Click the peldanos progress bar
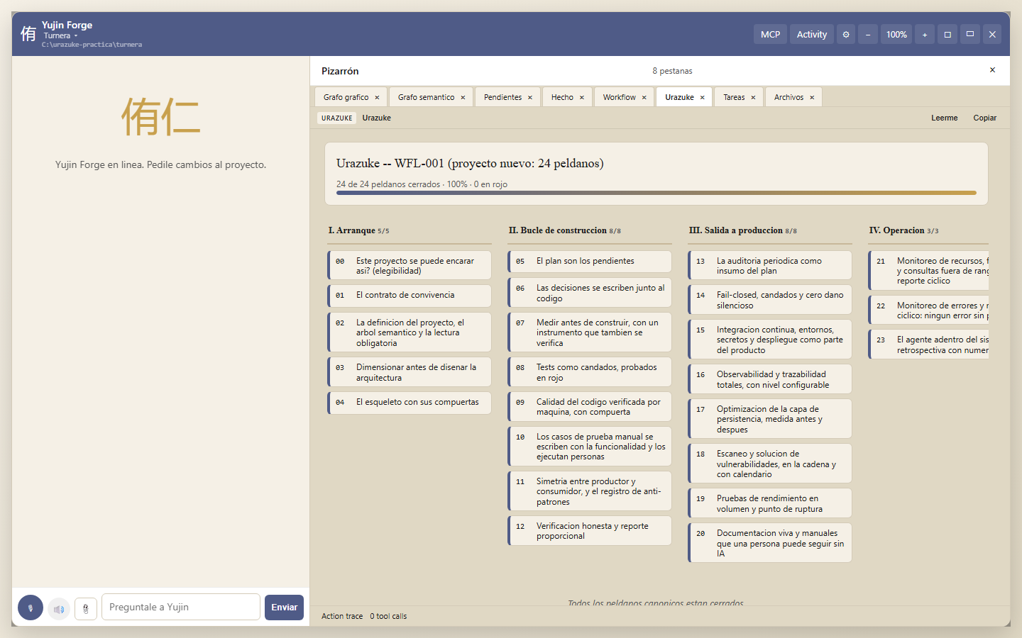 click(656, 192)
